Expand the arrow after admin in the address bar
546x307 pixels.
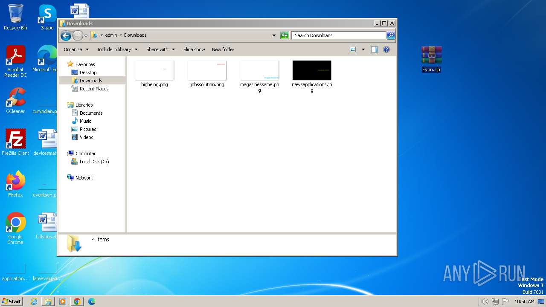pos(121,35)
